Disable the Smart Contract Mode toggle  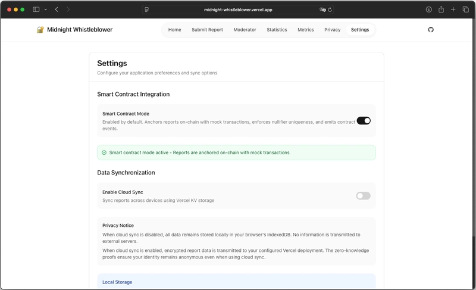[364, 120]
